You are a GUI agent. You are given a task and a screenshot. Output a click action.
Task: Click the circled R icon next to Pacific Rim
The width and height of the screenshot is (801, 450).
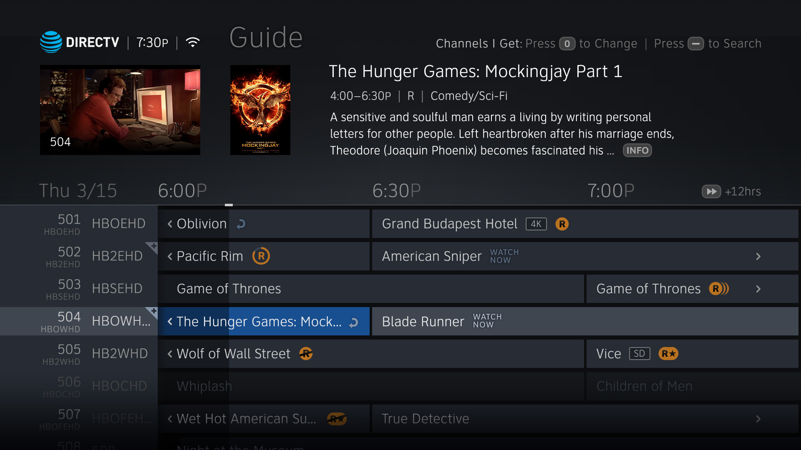261,256
